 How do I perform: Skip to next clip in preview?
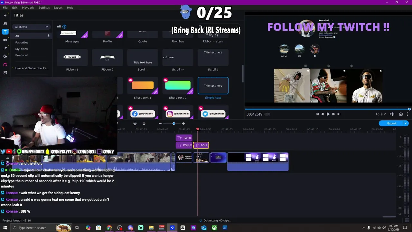tap(339, 114)
